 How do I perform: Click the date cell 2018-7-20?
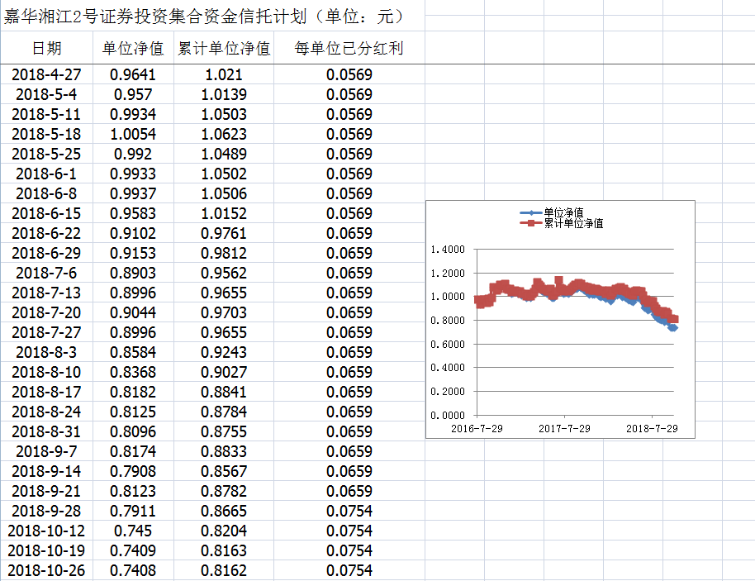[47, 312]
